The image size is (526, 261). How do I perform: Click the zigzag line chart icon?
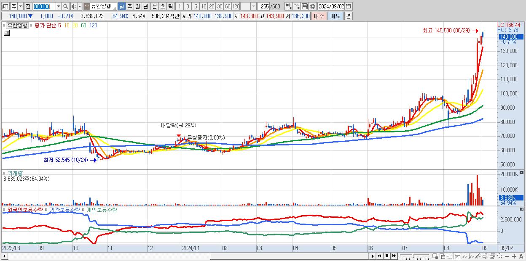(x=471, y=256)
